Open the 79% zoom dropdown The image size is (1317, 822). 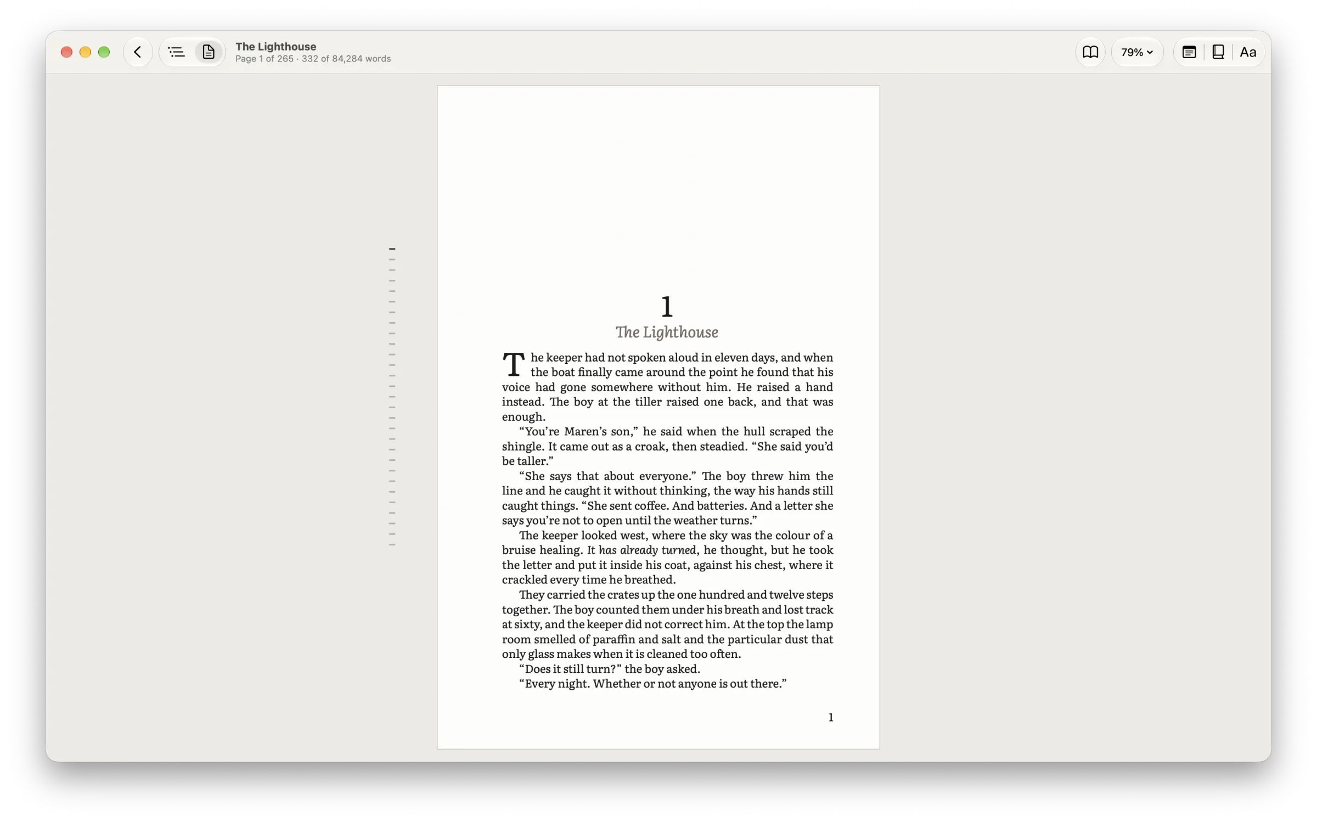(1136, 52)
